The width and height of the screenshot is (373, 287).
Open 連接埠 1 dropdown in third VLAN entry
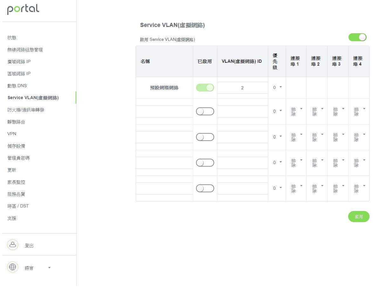pyautogui.click(x=297, y=137)
